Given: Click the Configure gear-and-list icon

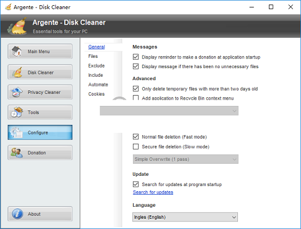Looking at the screenshot, I should pyautogui.click(x=17, y=132).
